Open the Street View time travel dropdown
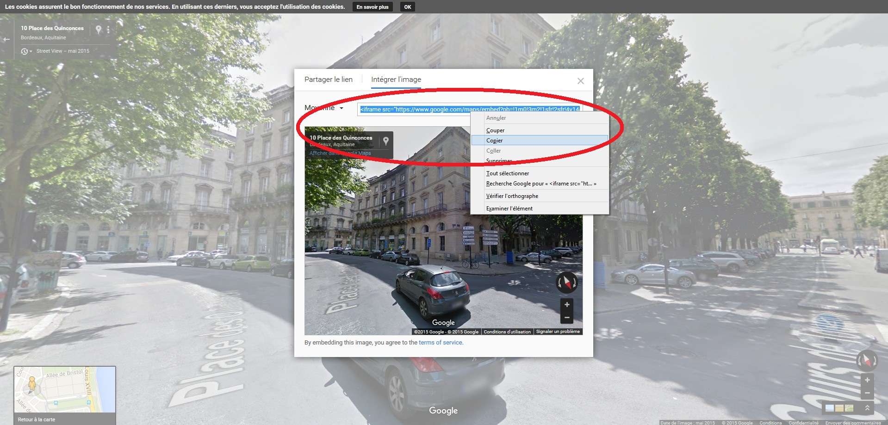888x425 pixels. 26,51
